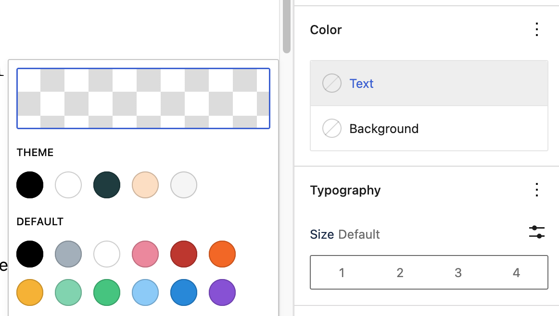Click the THEME section label
The width and height of the screenshot is (559, 316).
pyautogui.click(x=35, y=152)
